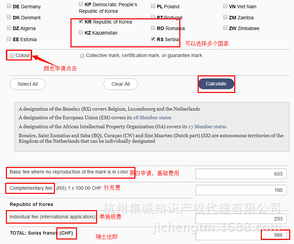
Task: Select the EE Estonia checkbox
Action: (x=9, y=39)
